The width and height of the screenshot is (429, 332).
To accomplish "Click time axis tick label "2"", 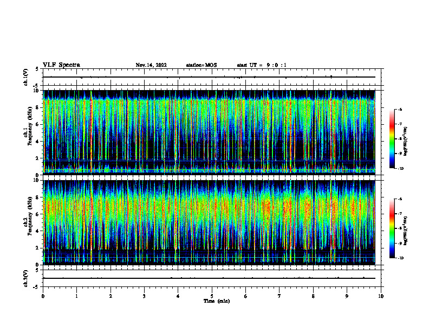I will pos(110,296).
